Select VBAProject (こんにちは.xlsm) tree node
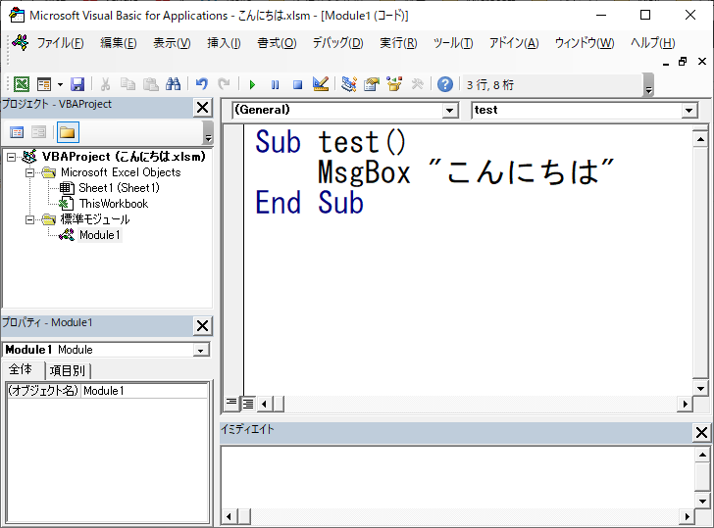Screen dimensions: 714x528 tap(124, 157)
